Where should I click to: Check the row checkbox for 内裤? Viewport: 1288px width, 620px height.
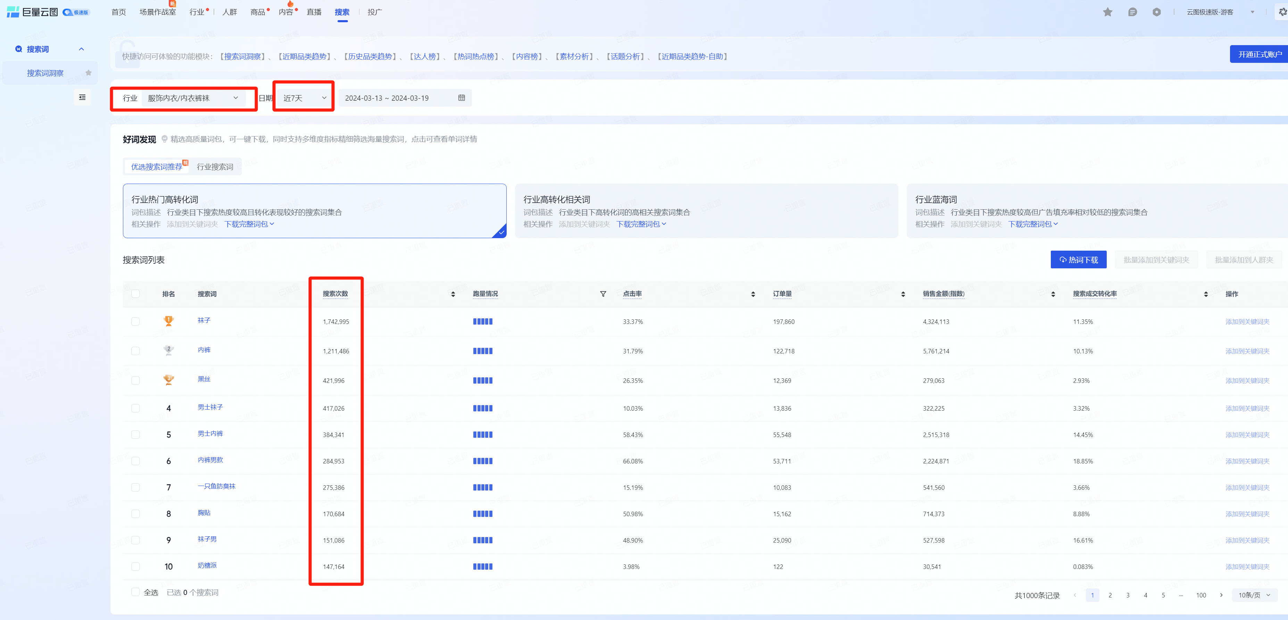135,351
